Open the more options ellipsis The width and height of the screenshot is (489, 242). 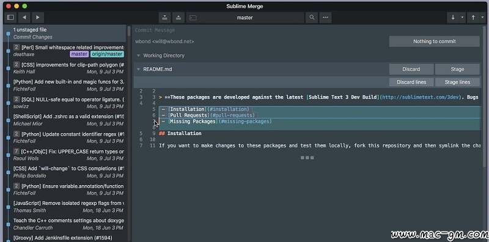[x=325, y=18]
